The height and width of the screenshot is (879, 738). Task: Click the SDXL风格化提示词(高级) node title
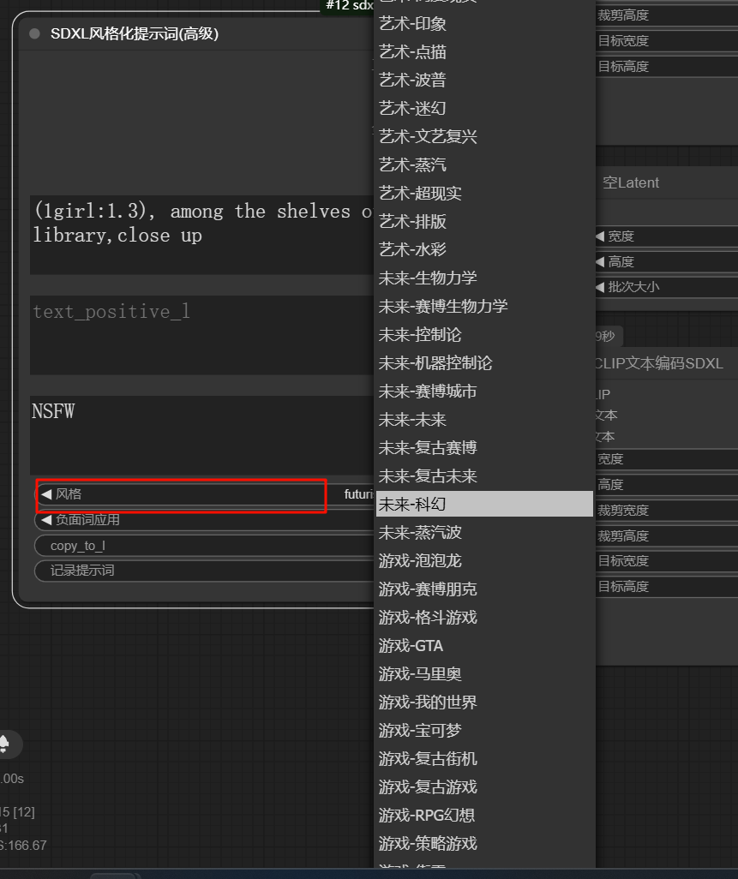135,33
